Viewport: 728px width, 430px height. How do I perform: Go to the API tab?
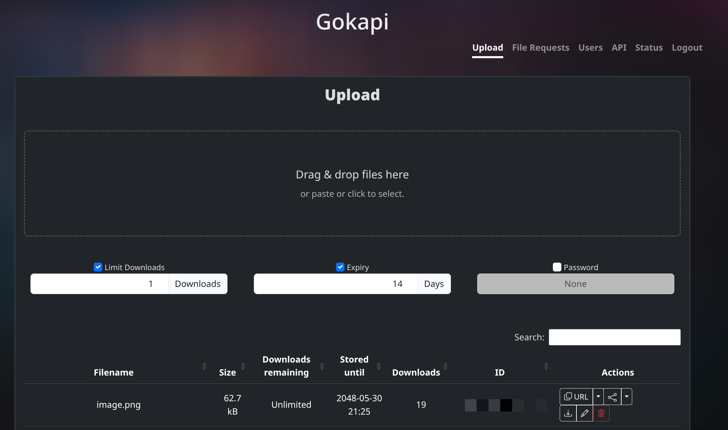(x=619, y=48)
